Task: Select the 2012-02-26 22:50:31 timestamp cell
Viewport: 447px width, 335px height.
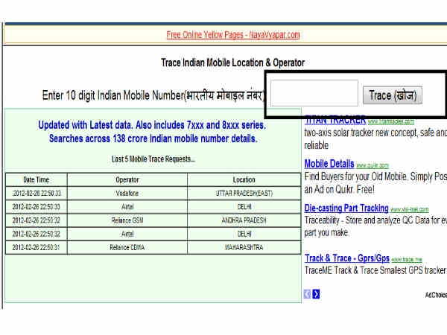Action: pos(37,247)
